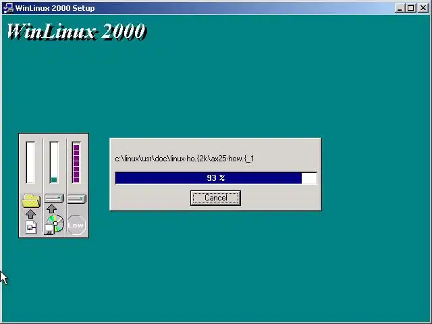Image resolution: width=432 pixels, height=324 pixels.
Task: Click the file path c:\linux\usr\doc text
Action: click(x=184, y=159)
